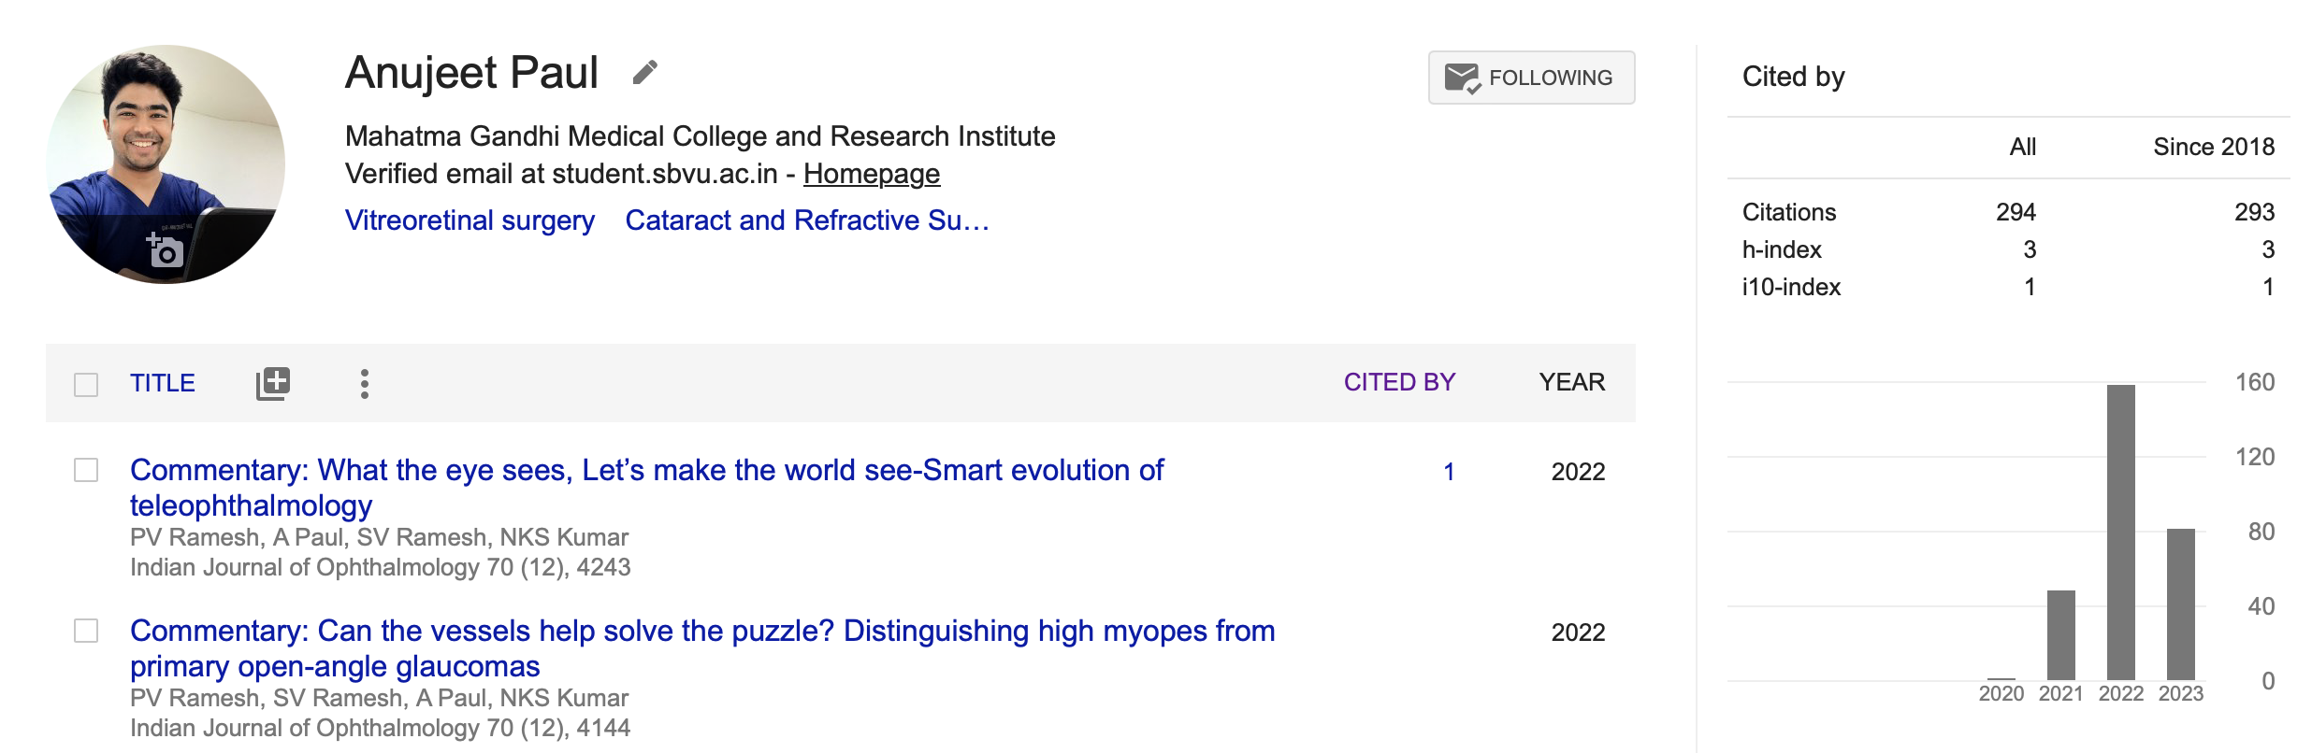Sort articles by Title column header
Viewport: 2312px width, 753px height.
coord(163,383)
